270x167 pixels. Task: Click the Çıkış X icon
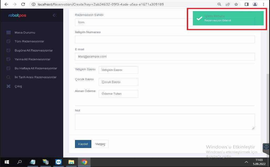8,86
